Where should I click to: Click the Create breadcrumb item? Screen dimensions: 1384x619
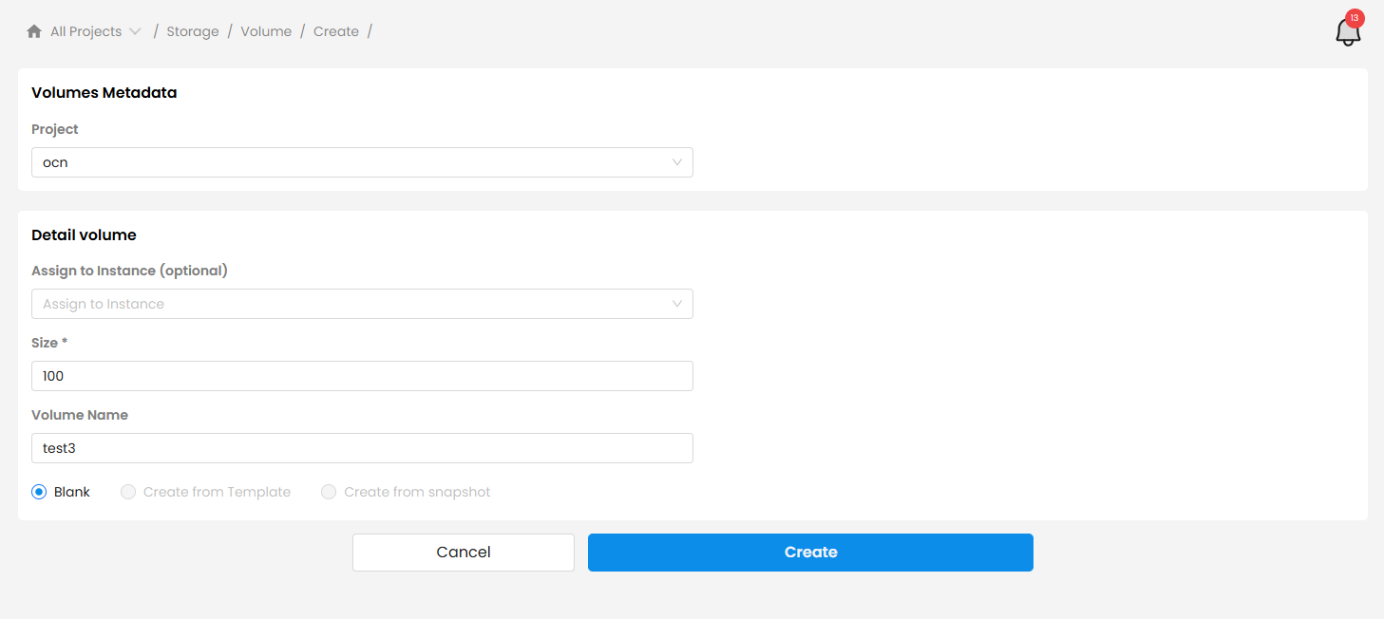pyautogui.click(x=336, y=31)
